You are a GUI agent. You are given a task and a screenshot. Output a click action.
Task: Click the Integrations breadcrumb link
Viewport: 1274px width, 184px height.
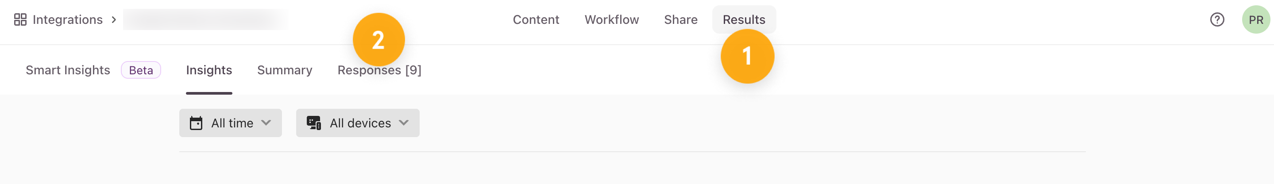click(67, 20)
